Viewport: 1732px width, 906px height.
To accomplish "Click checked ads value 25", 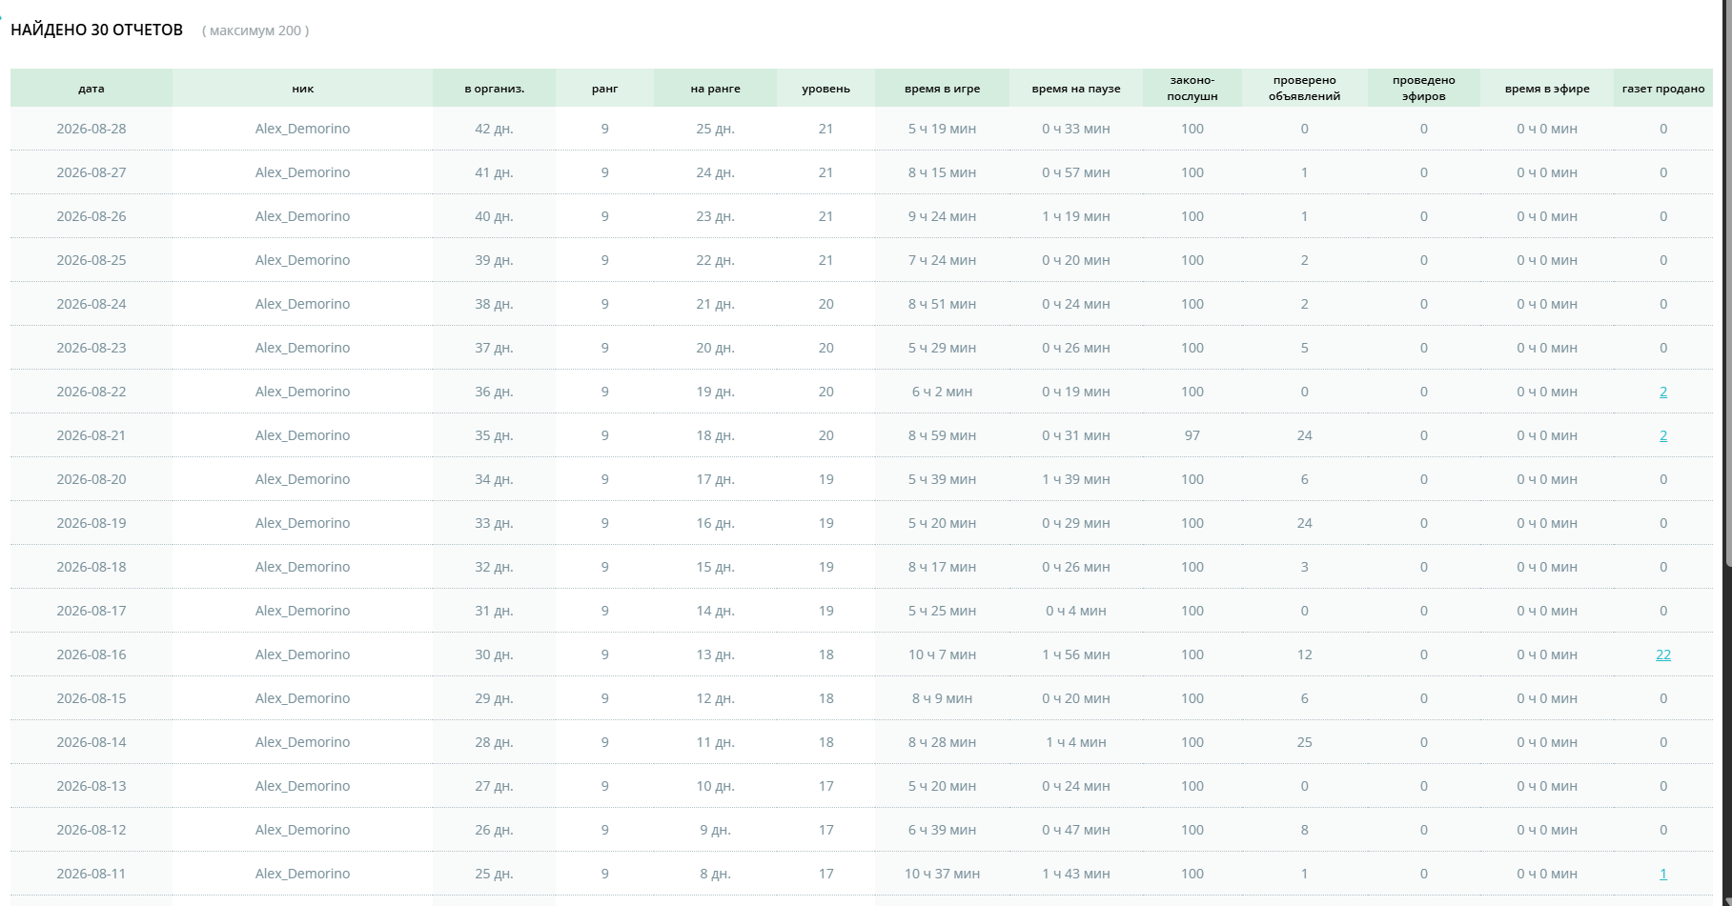I will pyautogui.click(x=1304, y=742).
